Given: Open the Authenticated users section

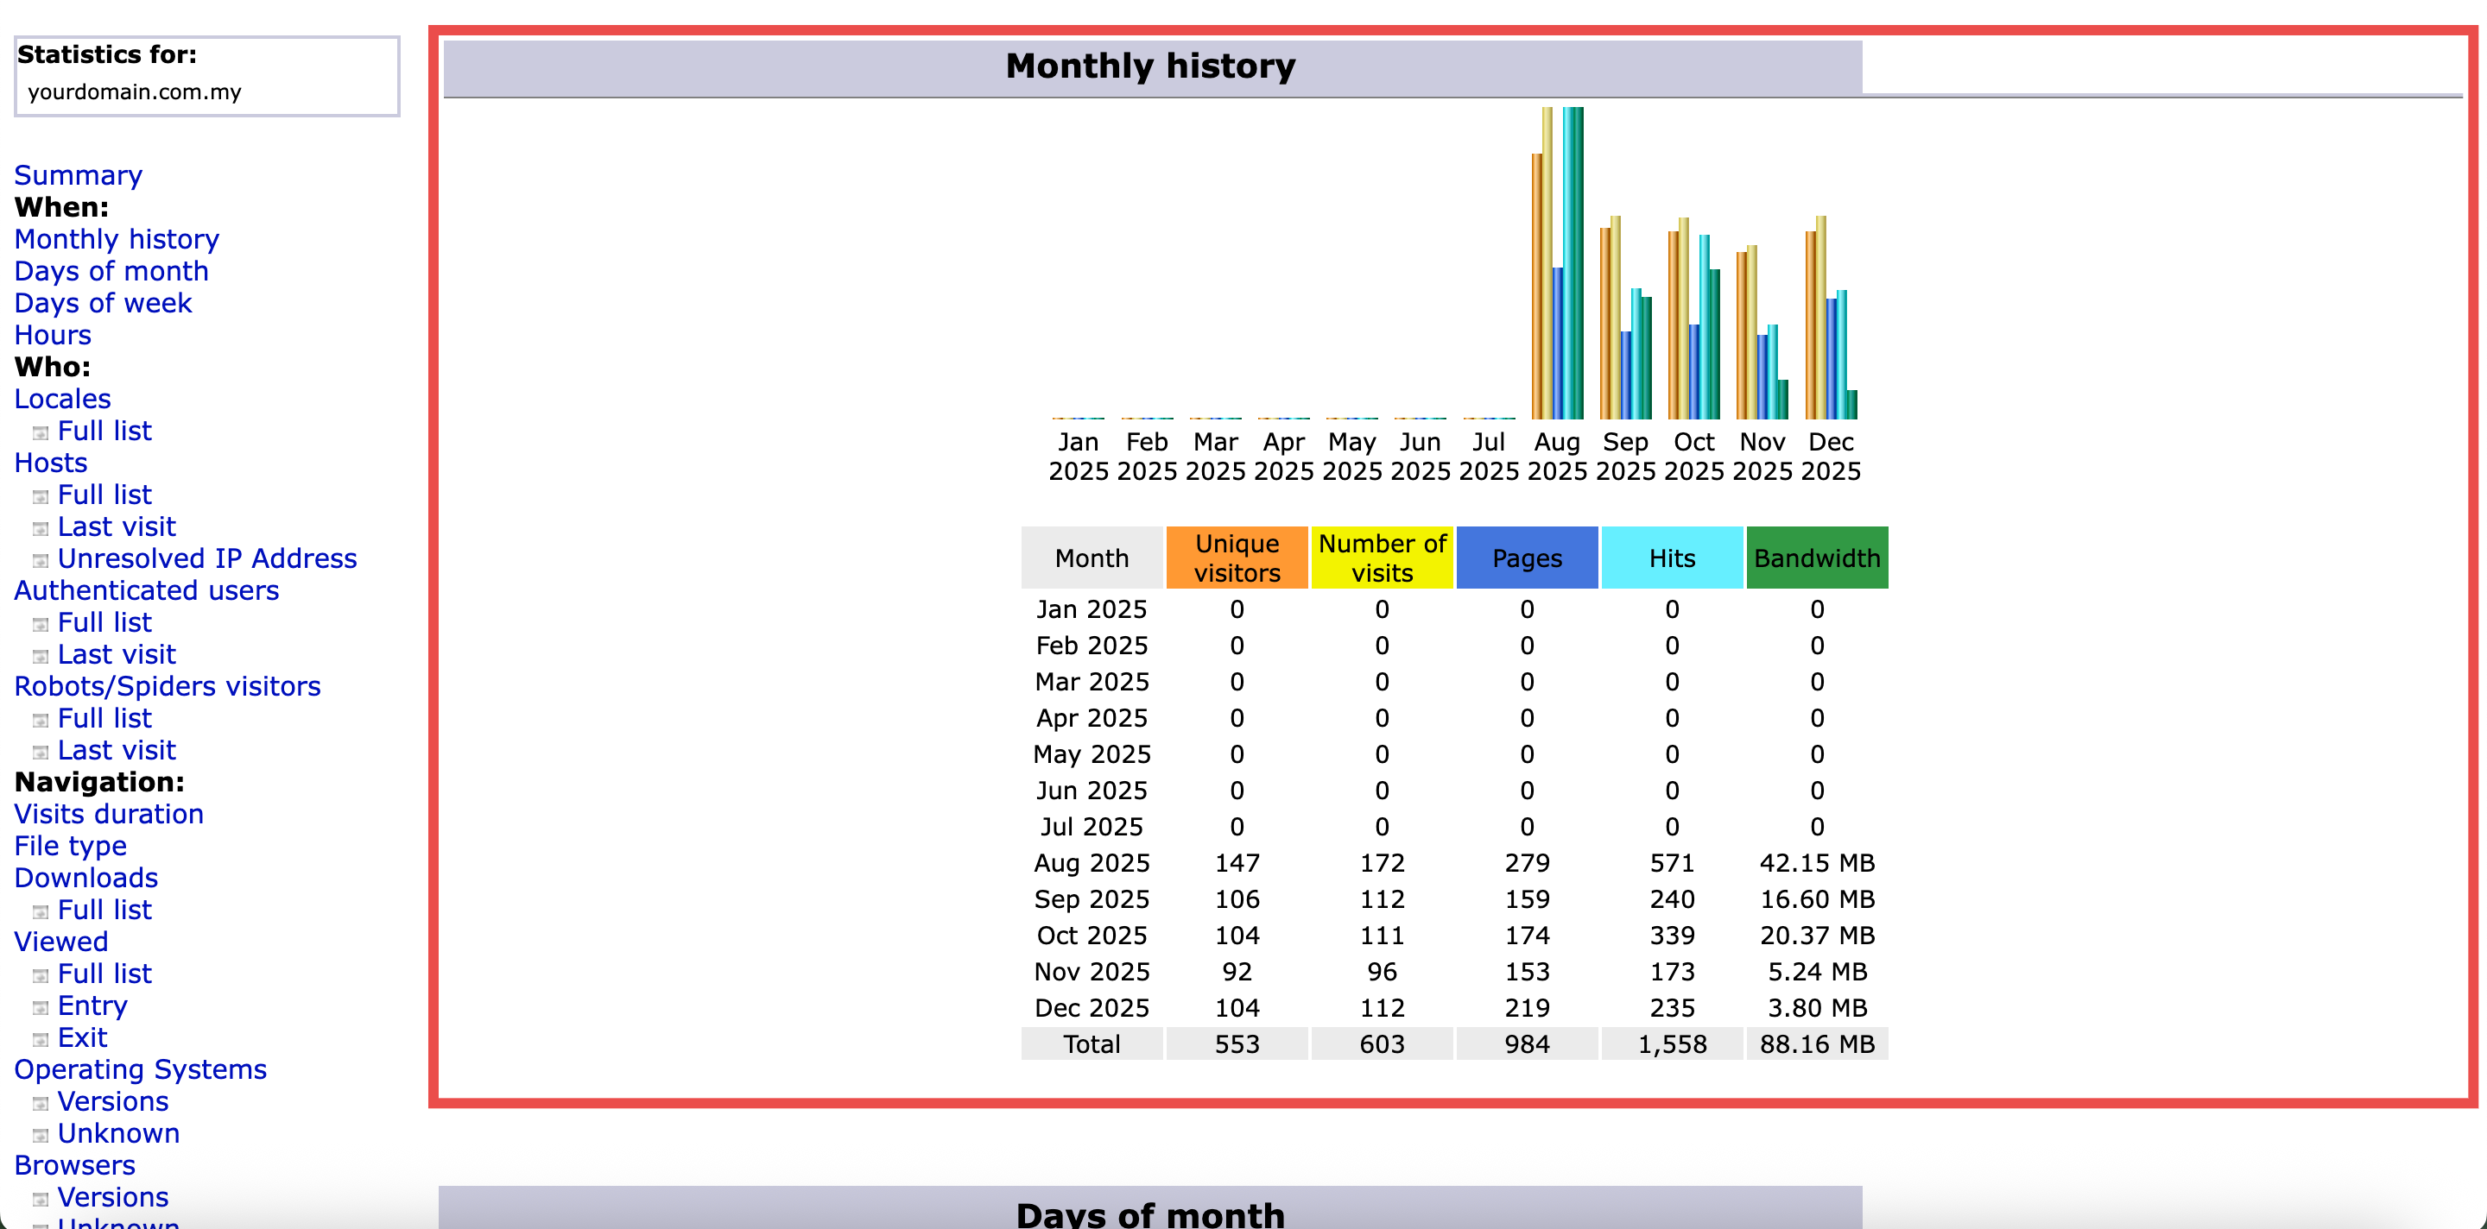Looking at the screenshot, I should [147, 590].
